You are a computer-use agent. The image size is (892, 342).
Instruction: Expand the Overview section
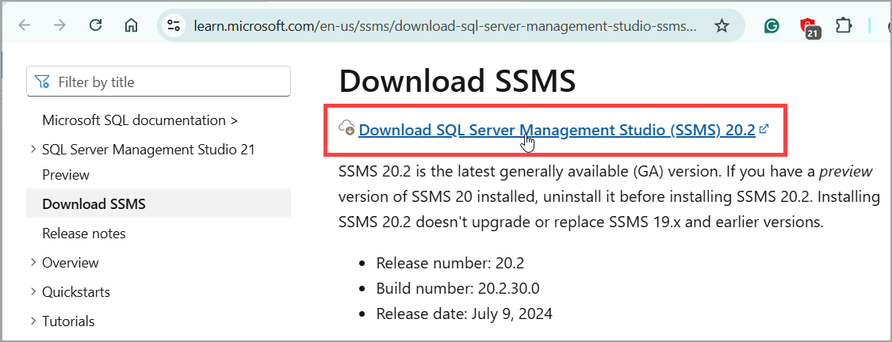(x=33, y=263)
